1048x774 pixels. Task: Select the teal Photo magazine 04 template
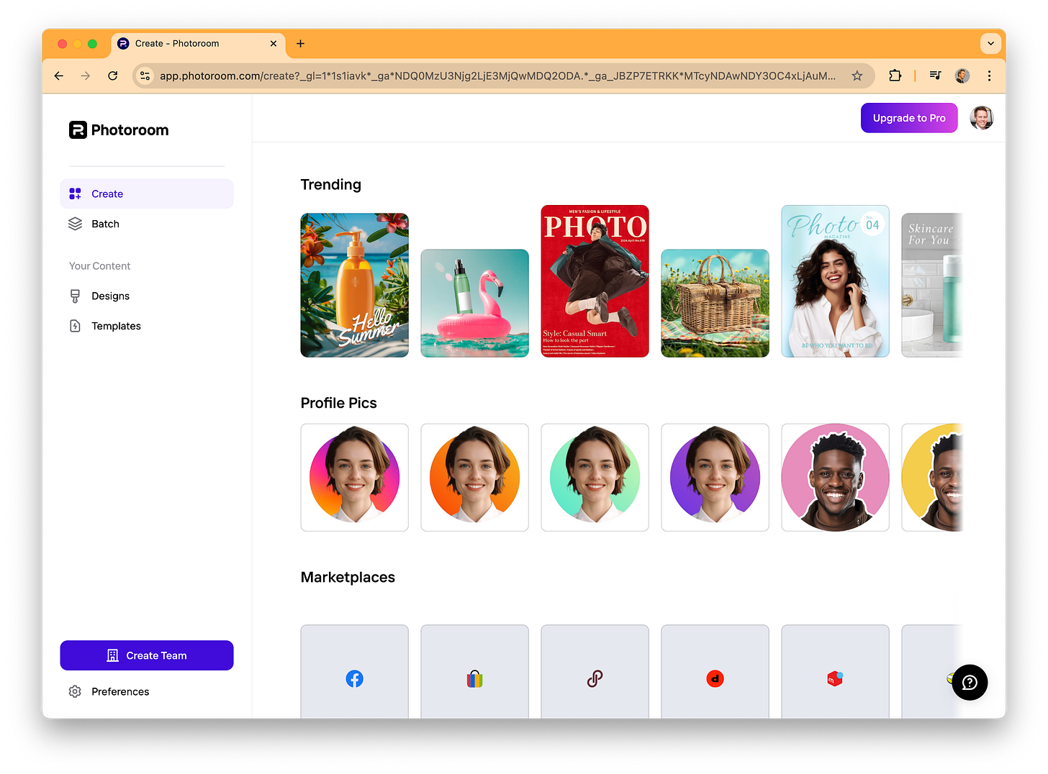(x=835, y=281)
